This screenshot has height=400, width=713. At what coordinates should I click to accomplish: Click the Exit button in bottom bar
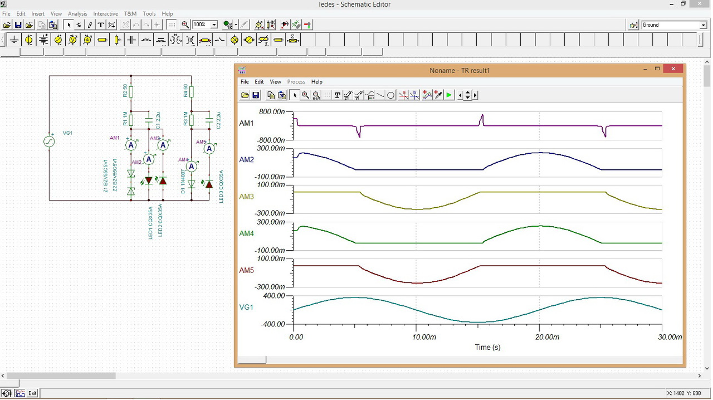(x=32, y=393)
